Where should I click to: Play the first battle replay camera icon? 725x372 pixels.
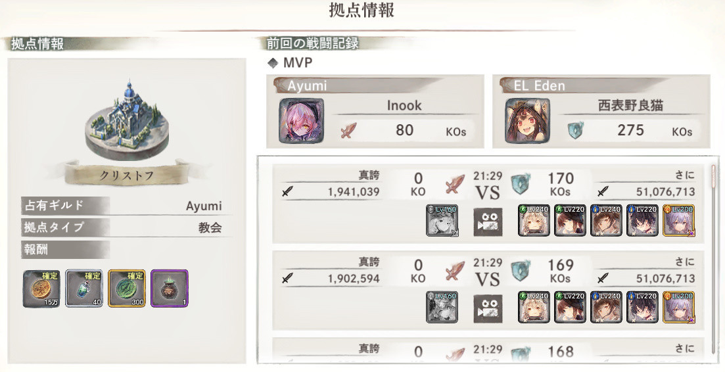click(x=488, y=221)
